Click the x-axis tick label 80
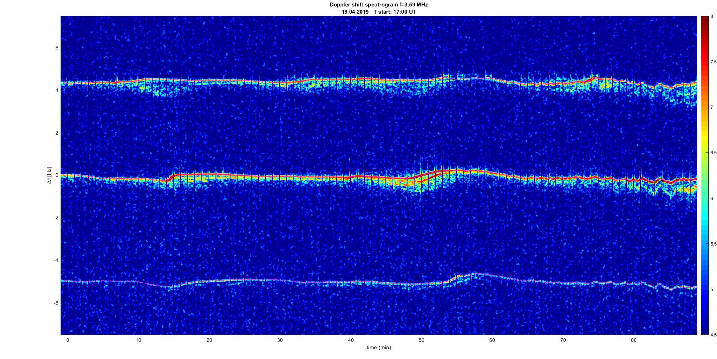717x359 pixels. [634, 340]
